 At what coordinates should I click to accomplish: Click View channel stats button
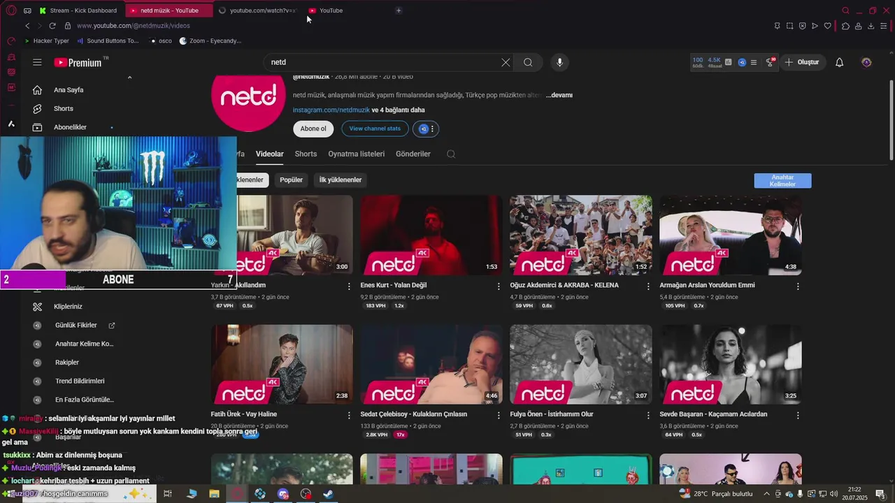tap(375, 129)
